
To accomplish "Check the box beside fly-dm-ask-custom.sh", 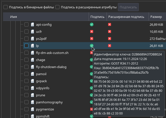I will click(x=26, y=53).
